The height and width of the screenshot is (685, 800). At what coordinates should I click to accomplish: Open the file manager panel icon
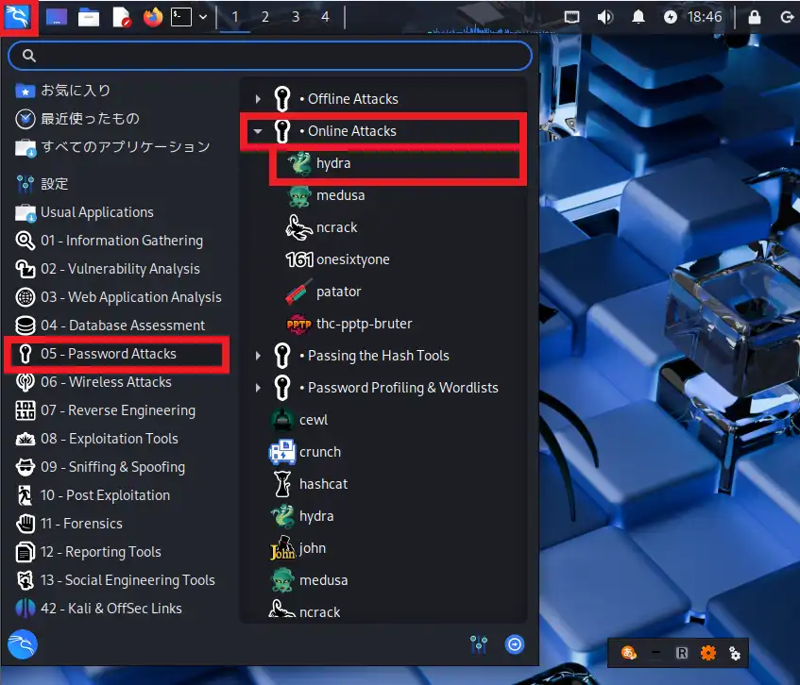point(88,17)
